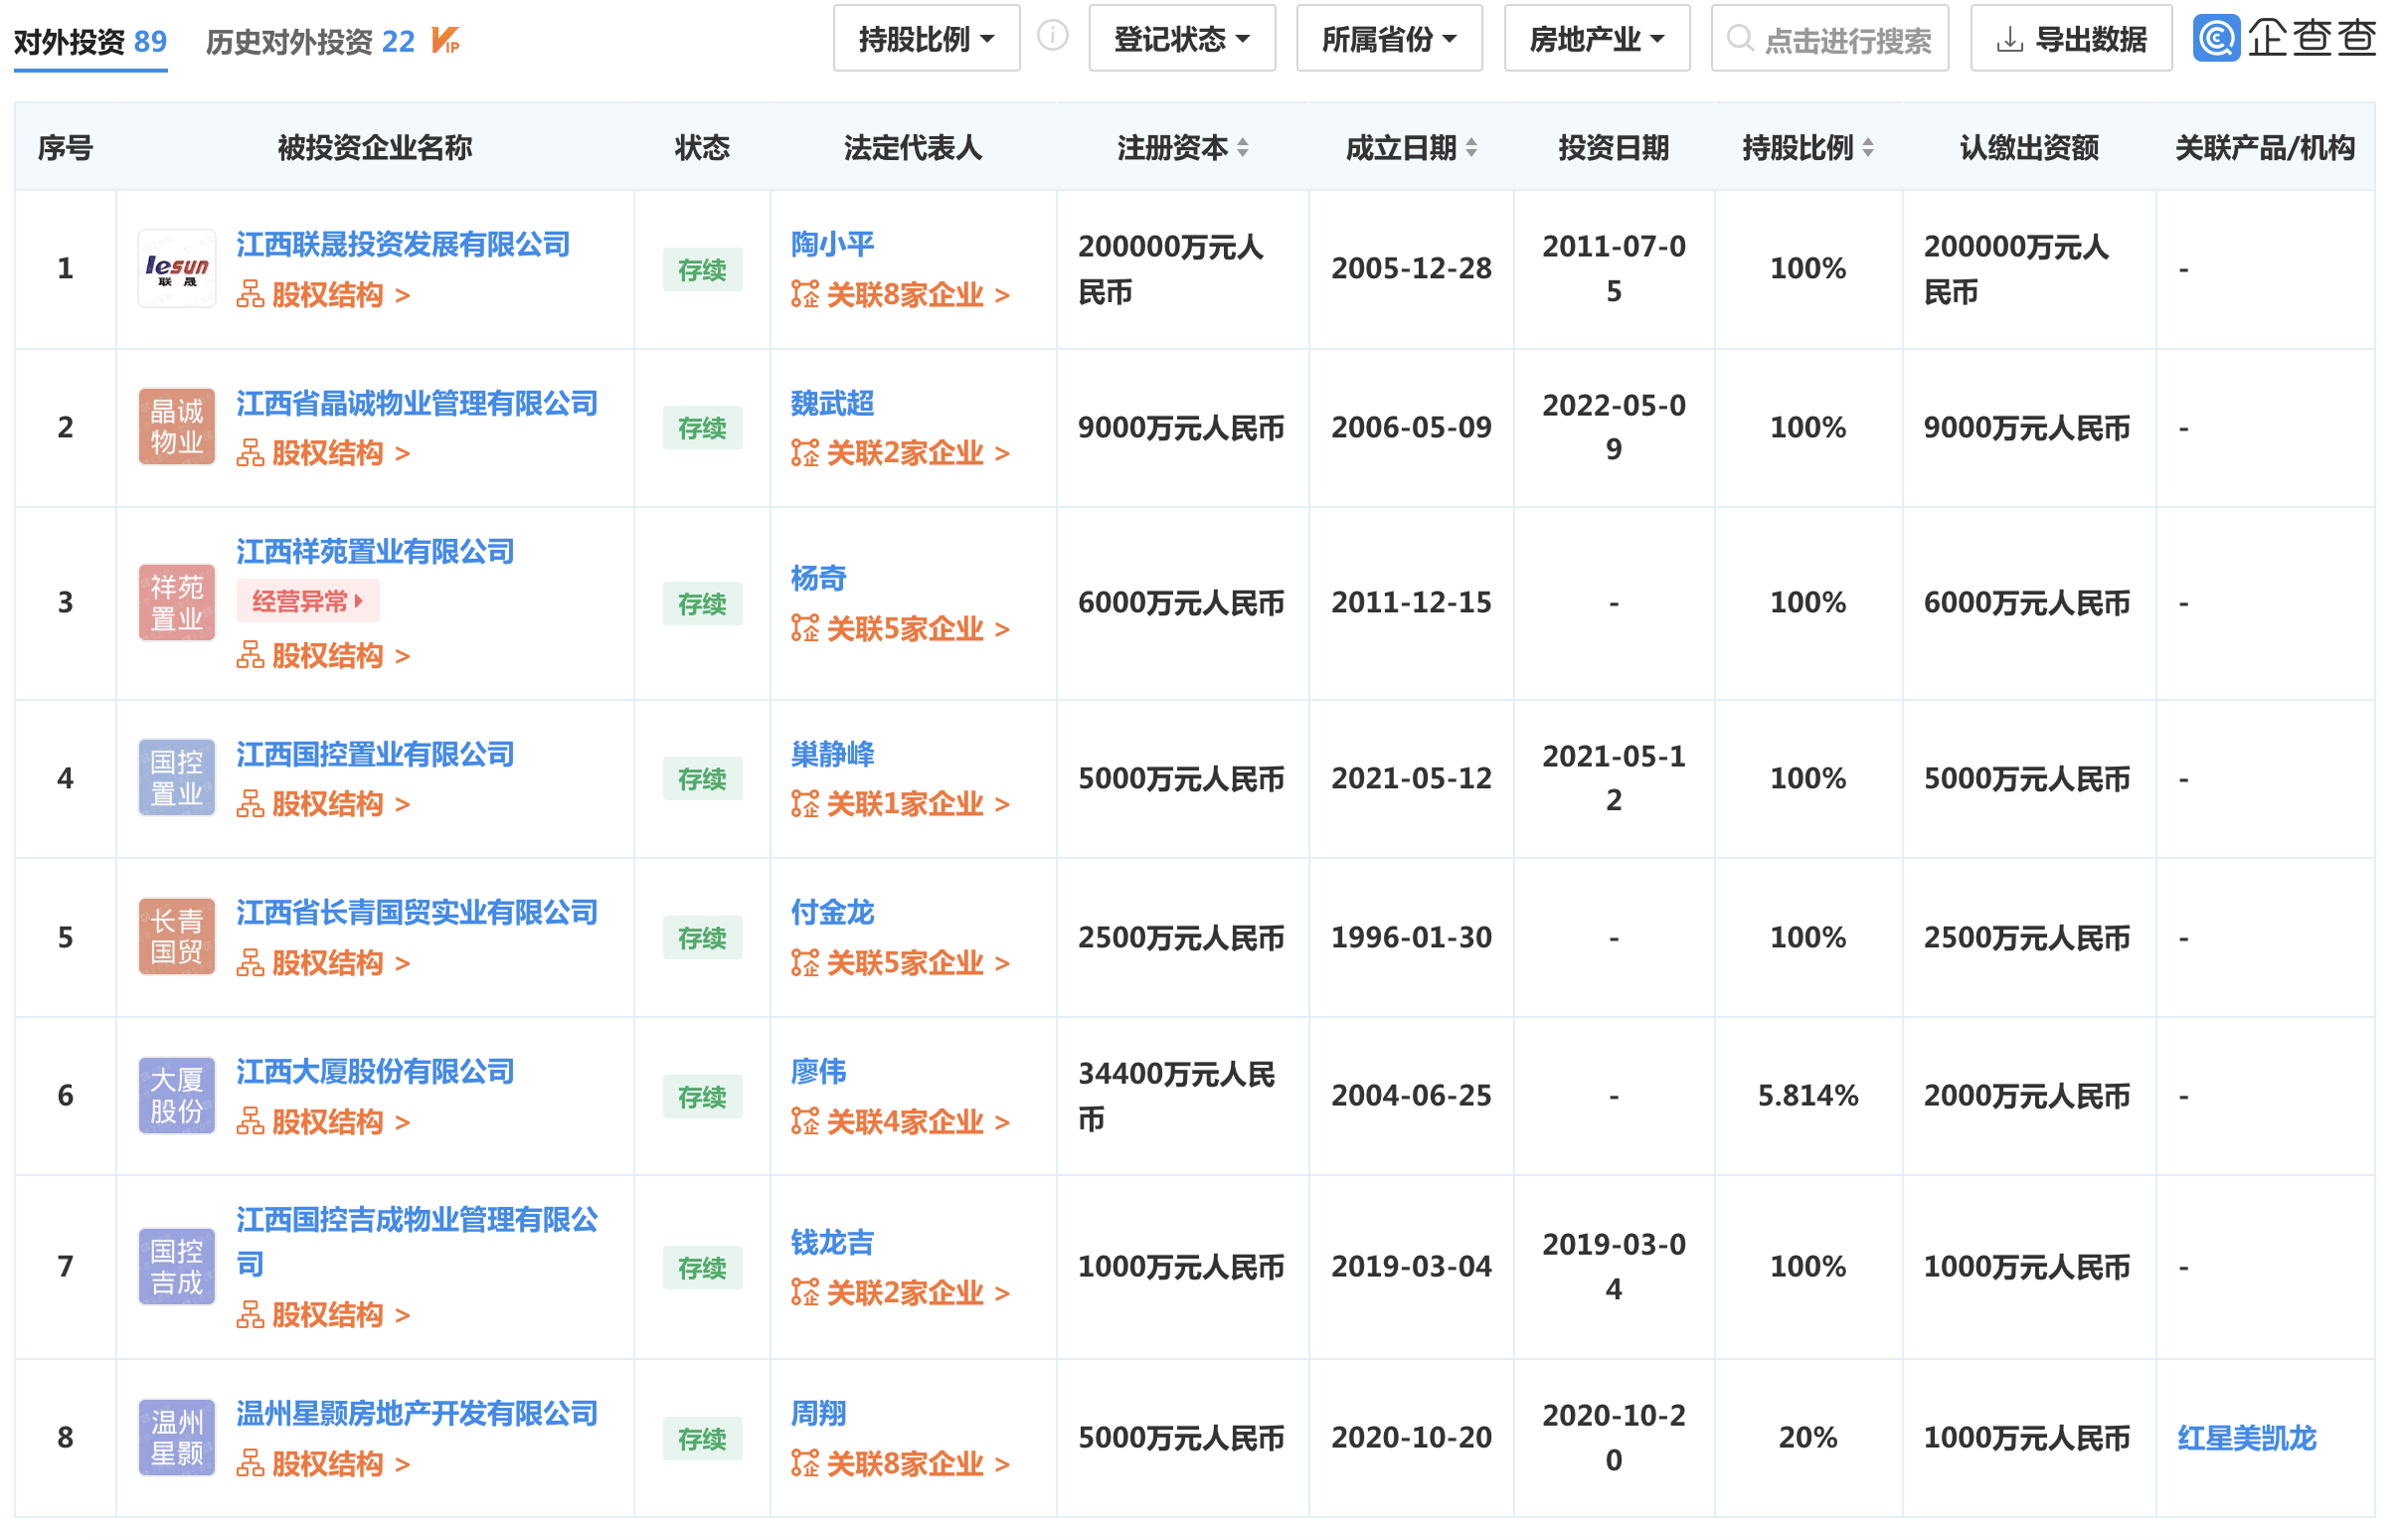Sort by 持股比例 column header arrows
The height and width of the screenshot is (1537, 2404).
click(x=1868, y=148)
